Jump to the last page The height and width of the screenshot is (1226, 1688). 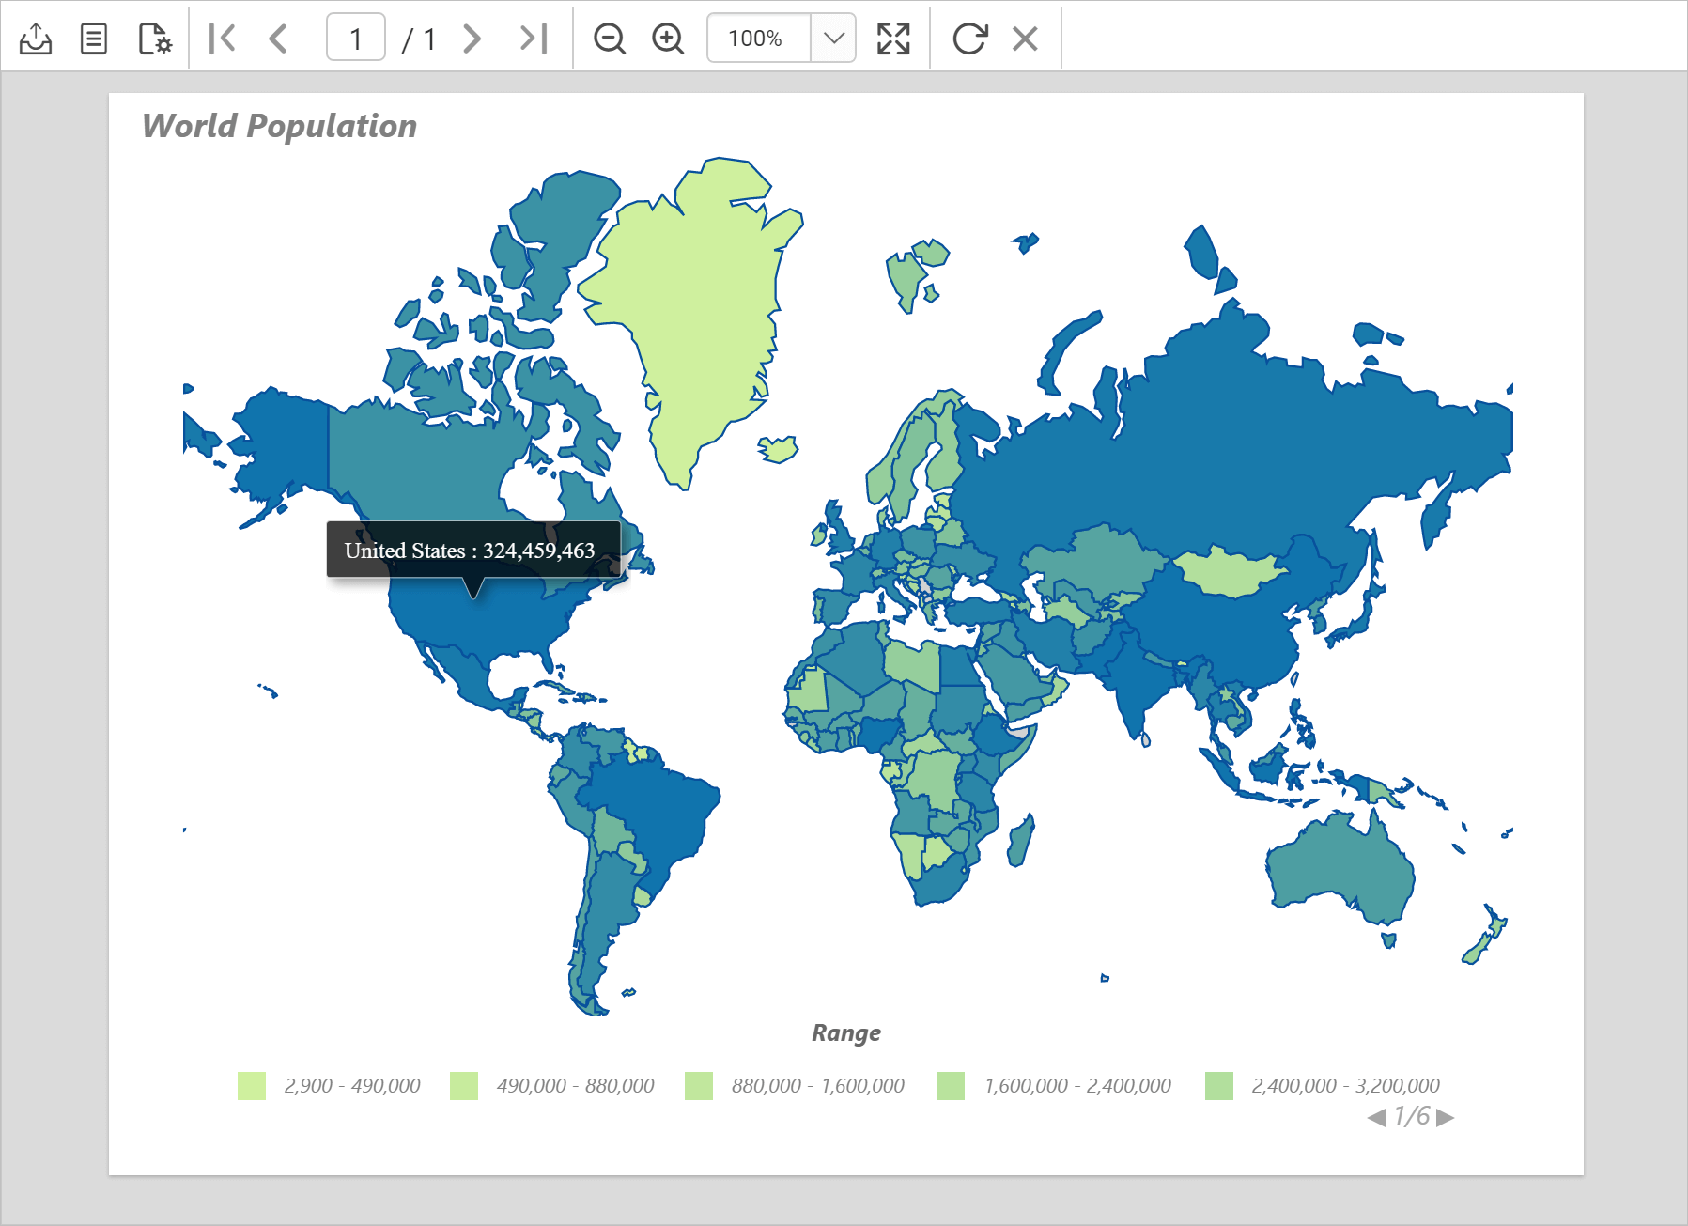[x=534, y=39]
